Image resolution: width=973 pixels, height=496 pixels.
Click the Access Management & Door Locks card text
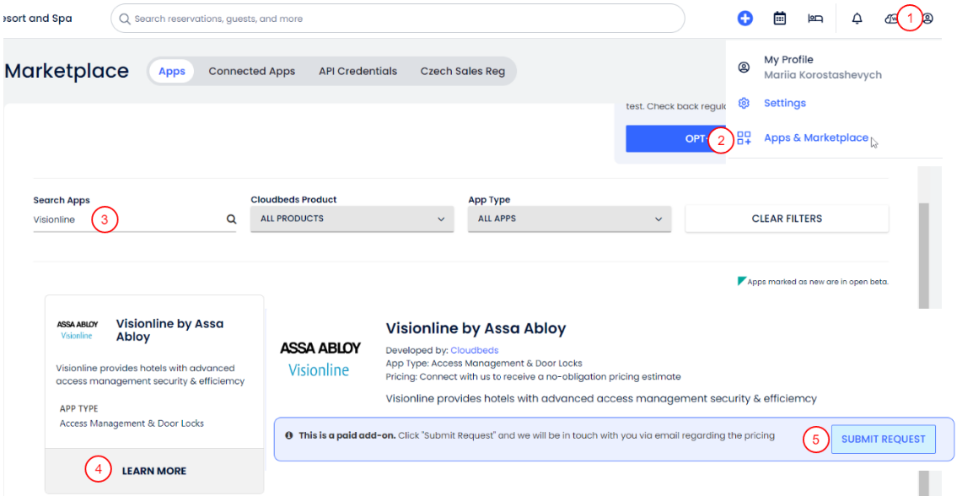coord(132,423)
